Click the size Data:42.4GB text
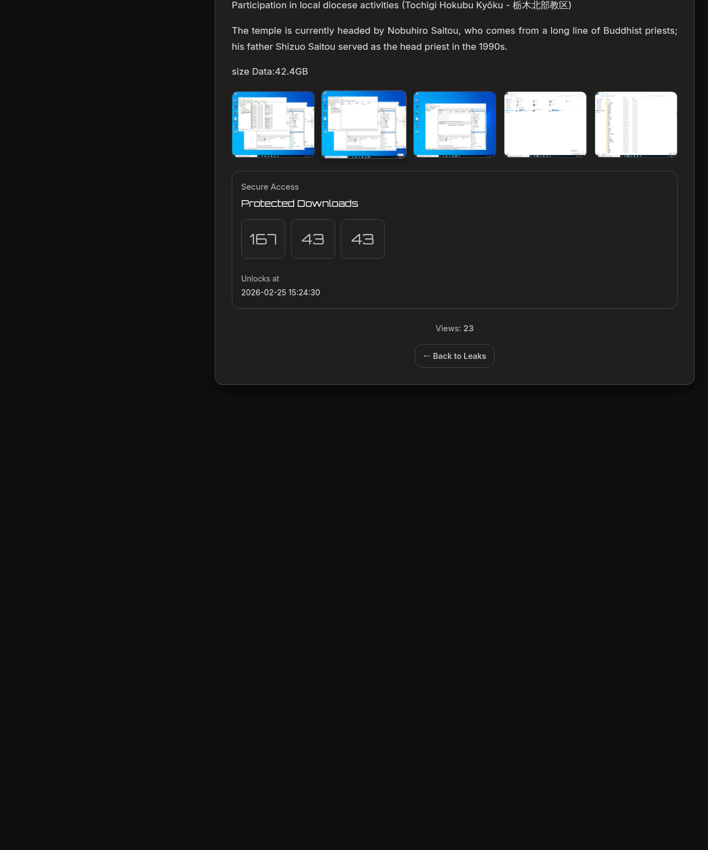 270,71
